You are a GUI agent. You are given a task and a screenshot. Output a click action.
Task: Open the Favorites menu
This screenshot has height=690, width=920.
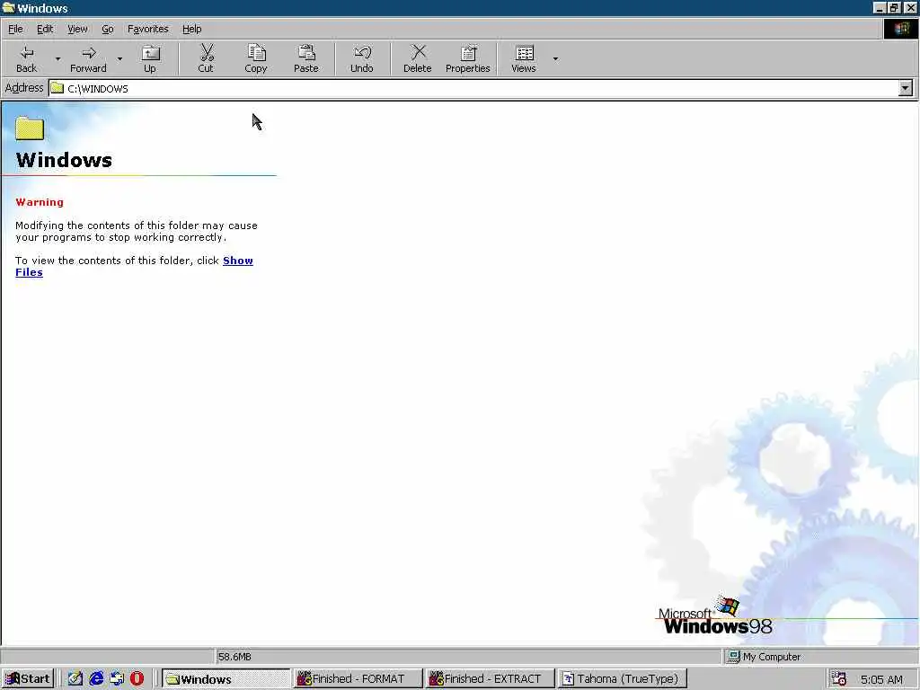[148, 29]
